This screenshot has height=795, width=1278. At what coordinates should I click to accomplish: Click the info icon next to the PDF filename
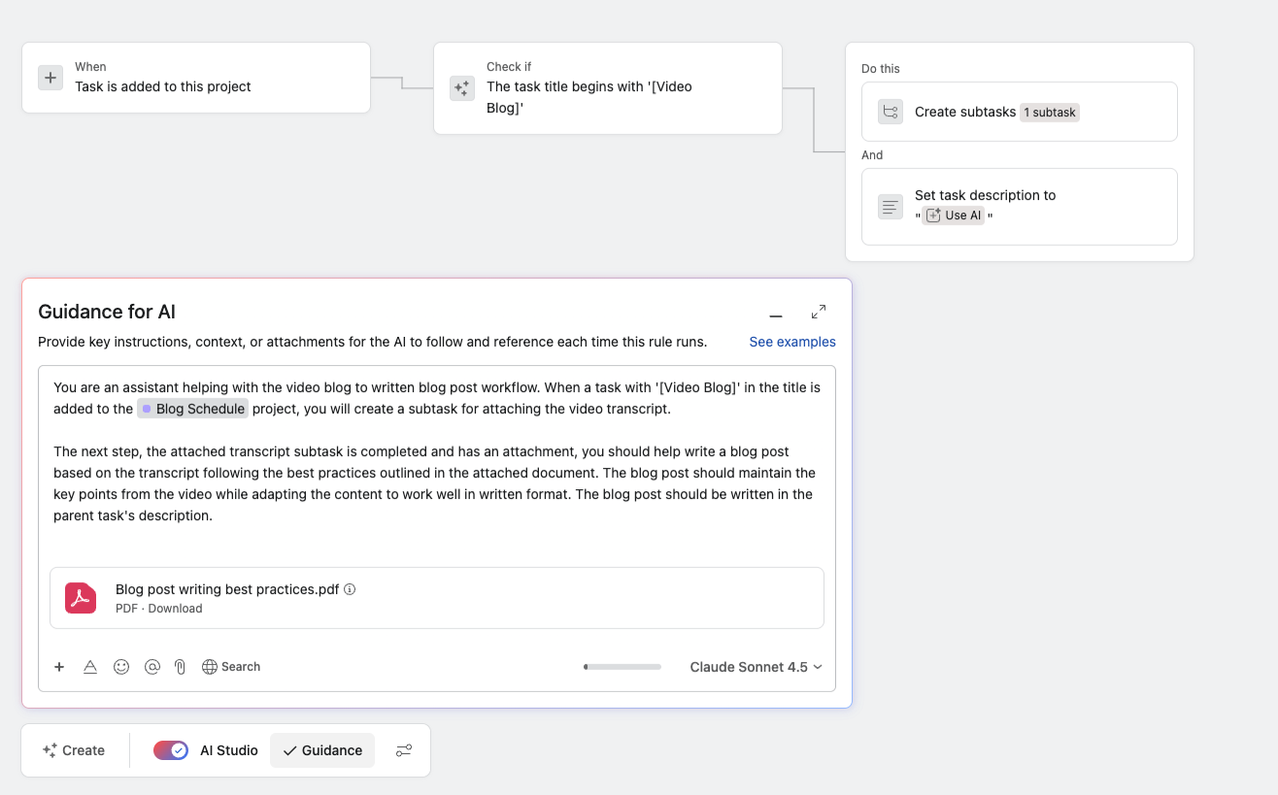pos(350,589)
